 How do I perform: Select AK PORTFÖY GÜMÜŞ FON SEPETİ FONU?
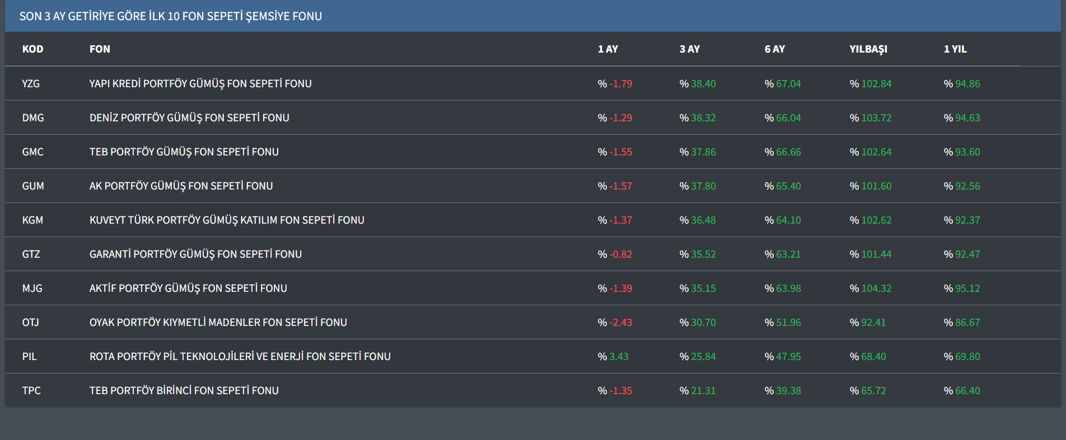[x=181, y=186]
